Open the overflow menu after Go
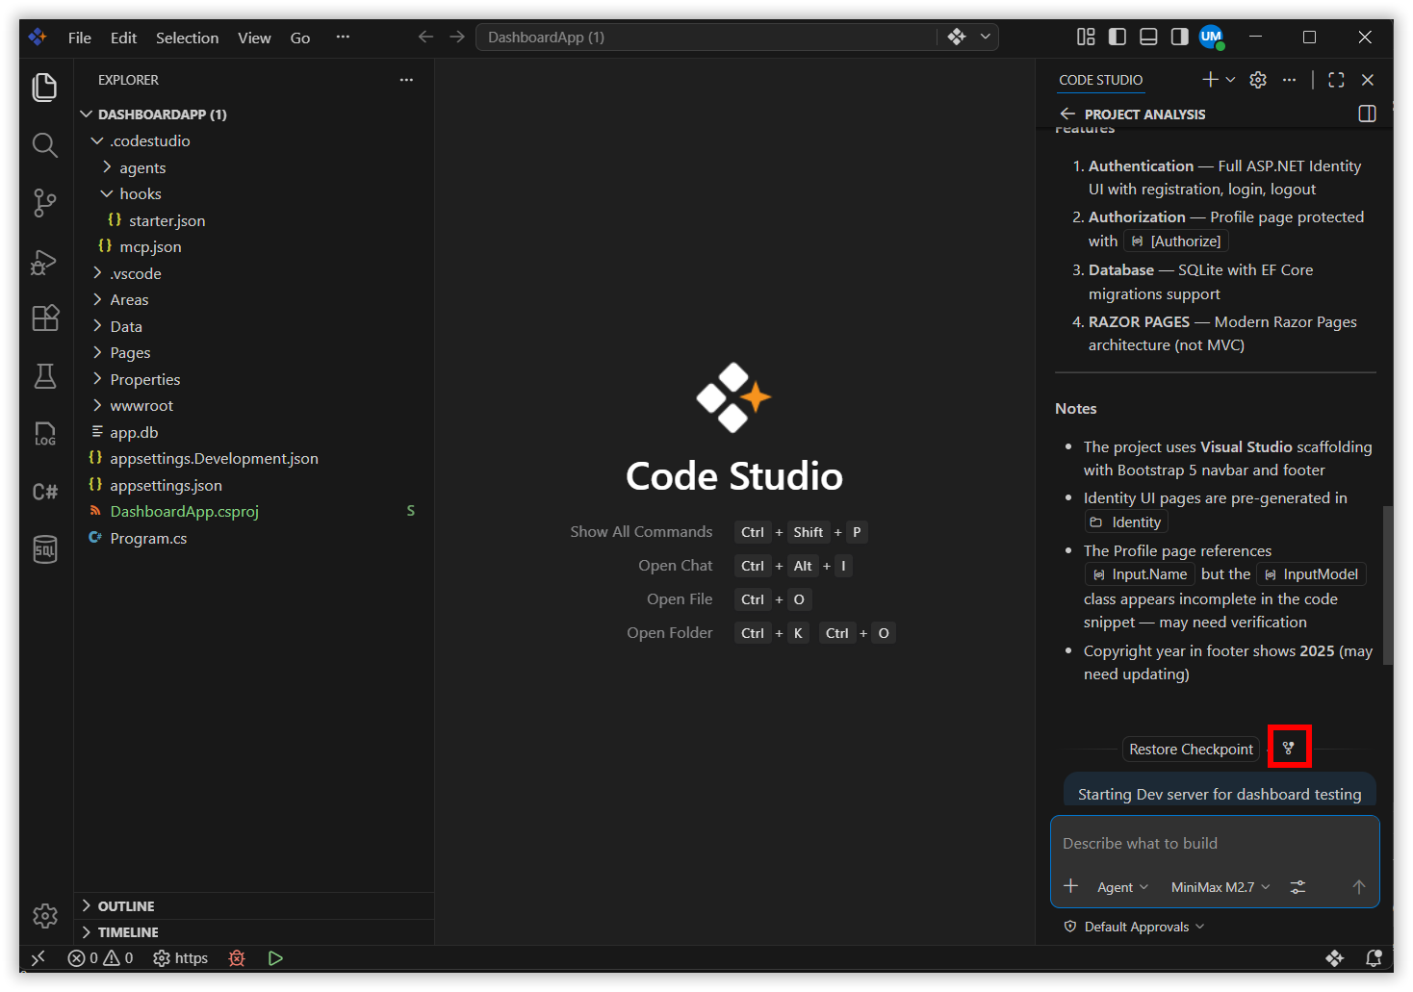1413x992 pixels. click(343, 38)
